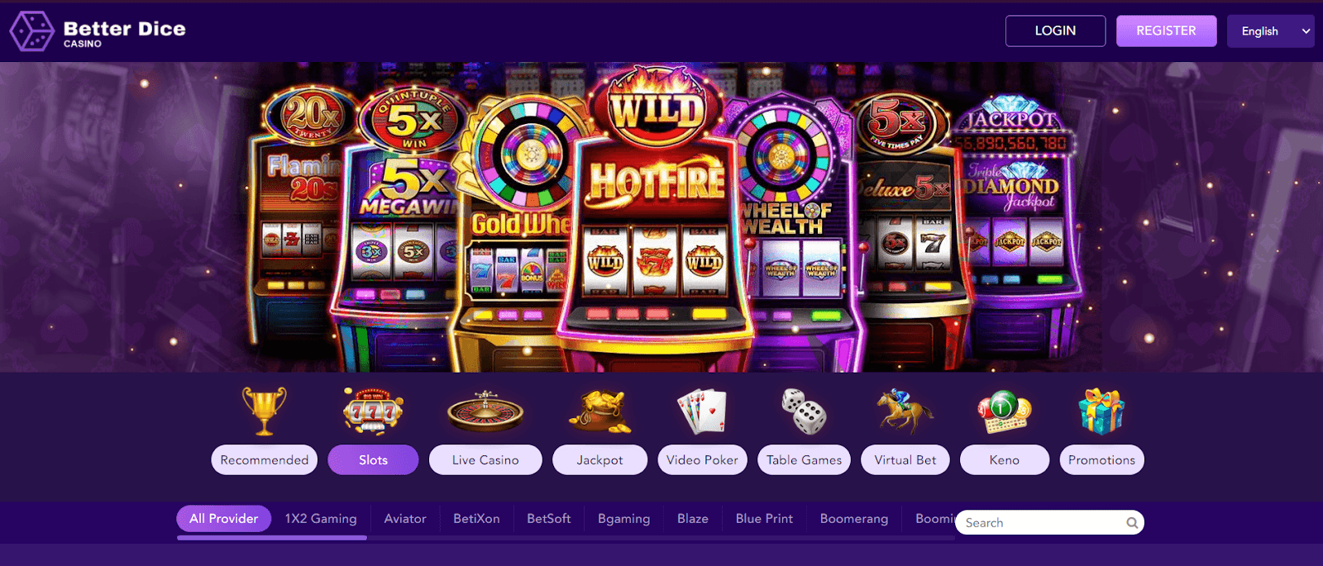Click the gold coins Jackpot icon

click(x=599, y=411)
